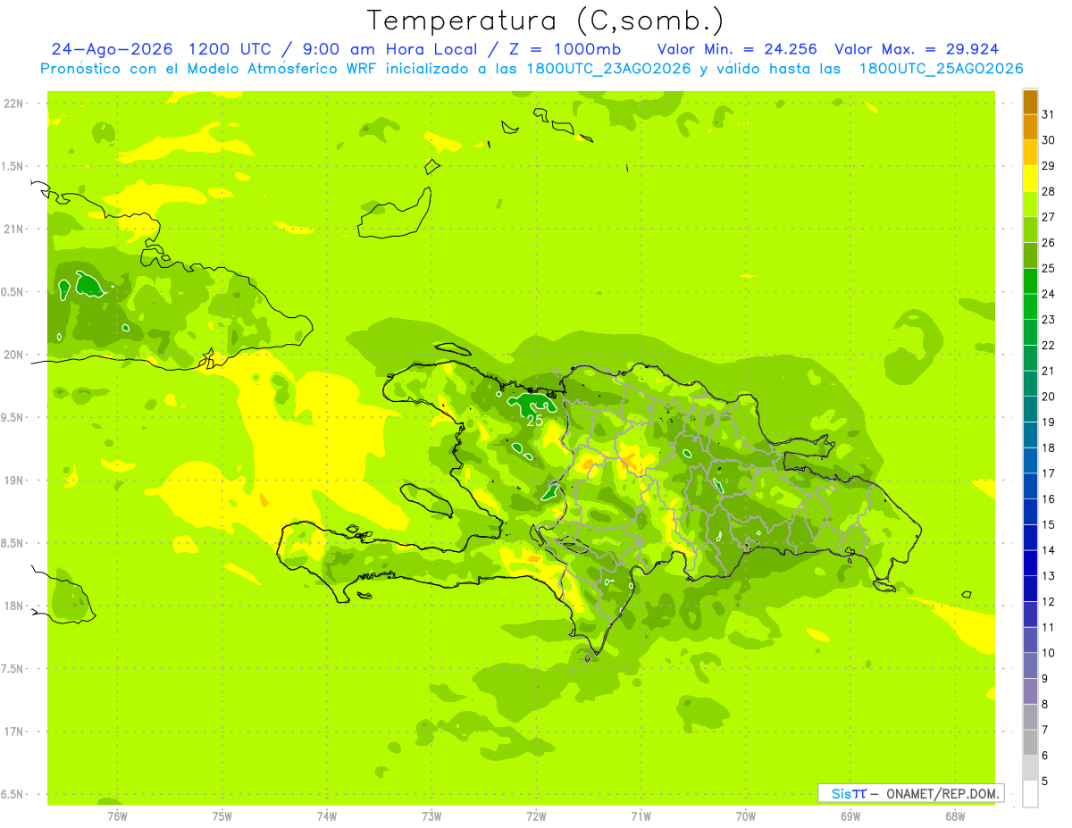
Task: Click the "68W" longitude axis label
Action: click(x=955, y=816)
